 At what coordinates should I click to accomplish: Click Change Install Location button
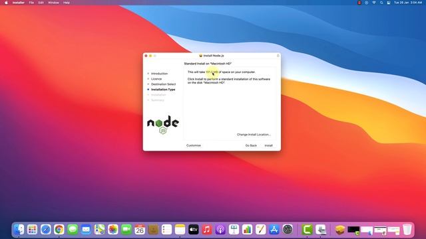coord(254,134)
